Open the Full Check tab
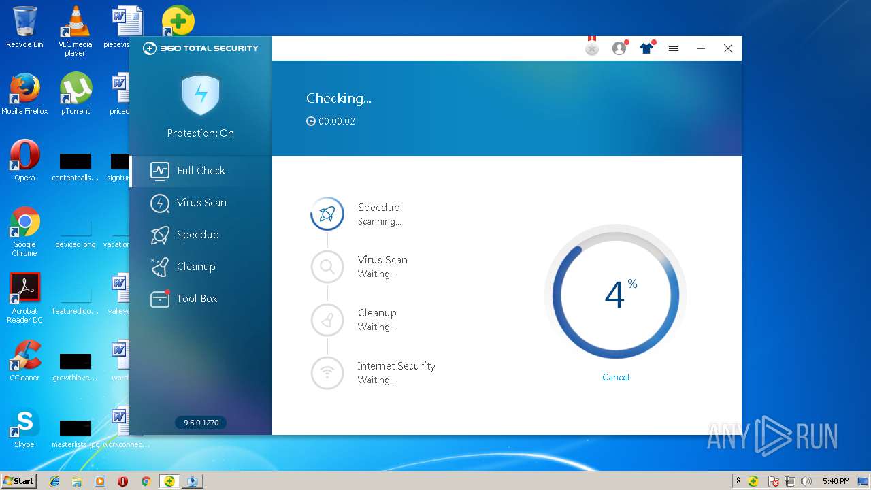Screen dimensions: 871x490 [x=201, y=171]
